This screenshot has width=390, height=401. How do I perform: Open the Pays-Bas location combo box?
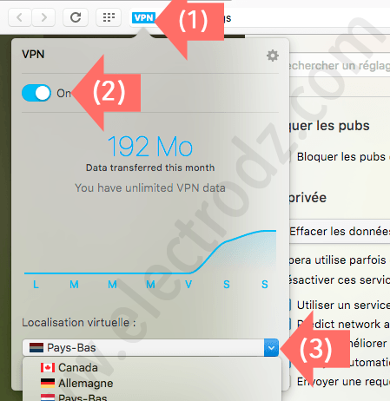[150, 347]
